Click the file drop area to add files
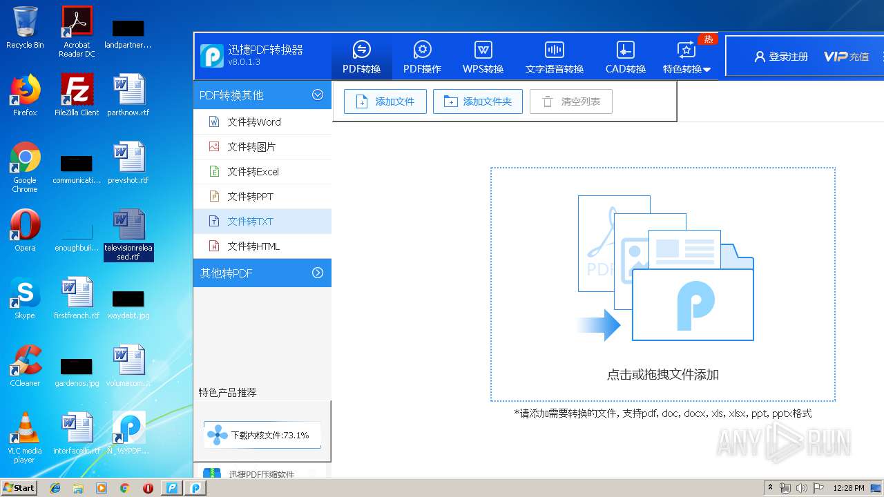 coord(663,284)
